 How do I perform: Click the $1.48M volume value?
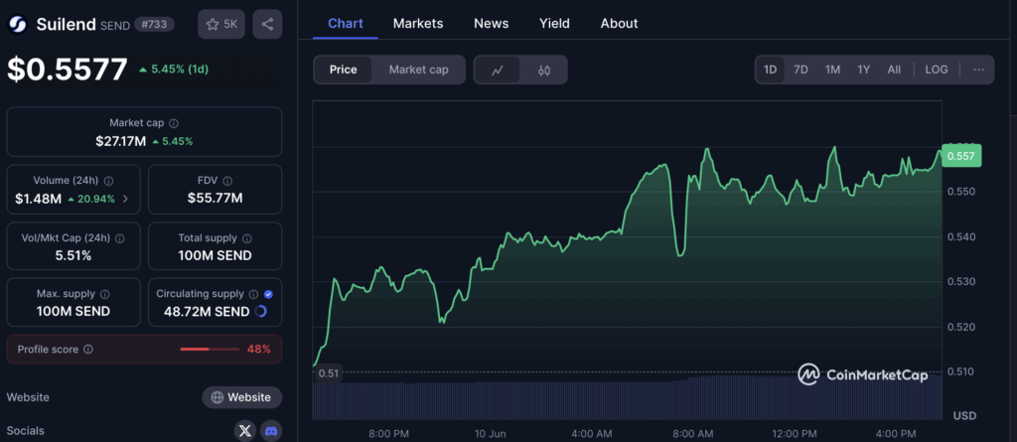coord(39,199)
